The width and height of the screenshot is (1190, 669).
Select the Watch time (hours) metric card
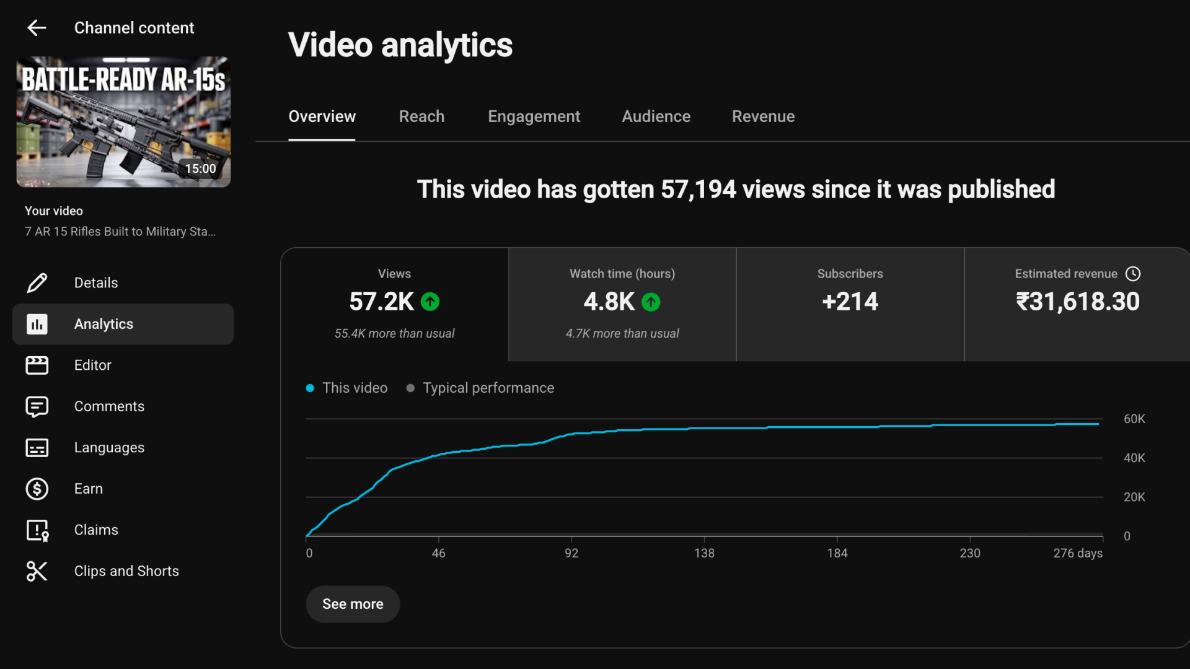(622, 304)
